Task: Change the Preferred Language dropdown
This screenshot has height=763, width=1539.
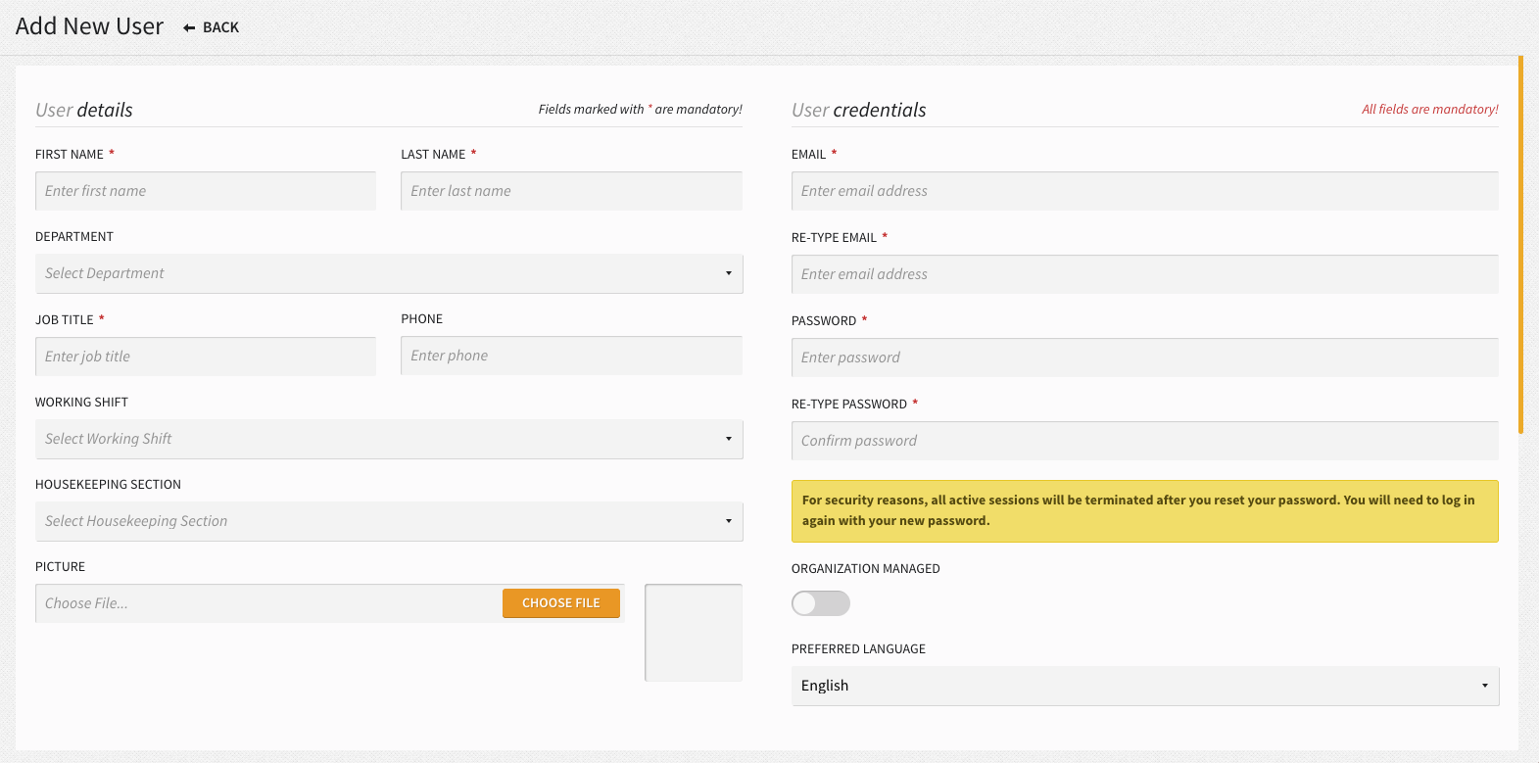Action: [x=1145, y=686]
